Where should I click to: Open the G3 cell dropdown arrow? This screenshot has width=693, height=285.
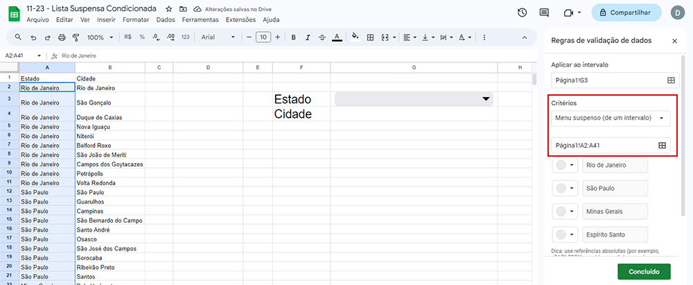pyautogui.click(x=486, y=98)
